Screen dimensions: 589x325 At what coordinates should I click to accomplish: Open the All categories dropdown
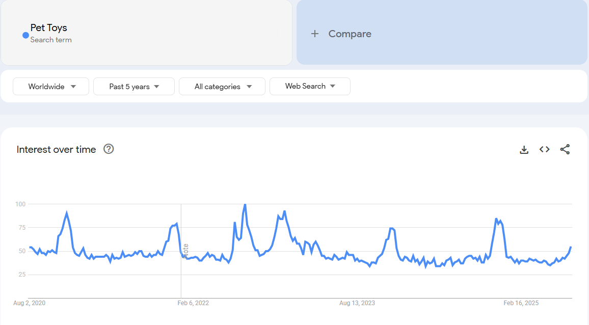coord(222,87)
